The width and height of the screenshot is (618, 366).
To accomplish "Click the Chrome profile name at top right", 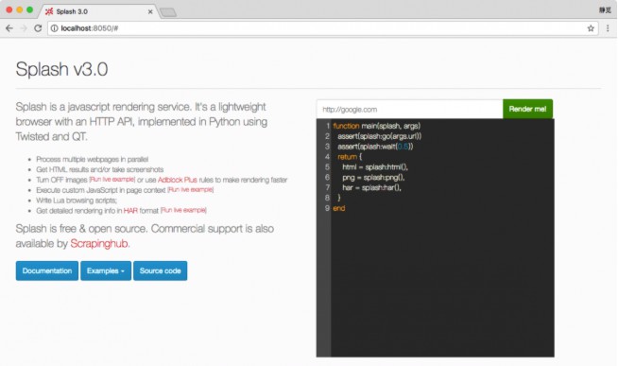I will (x=605, y=10).
